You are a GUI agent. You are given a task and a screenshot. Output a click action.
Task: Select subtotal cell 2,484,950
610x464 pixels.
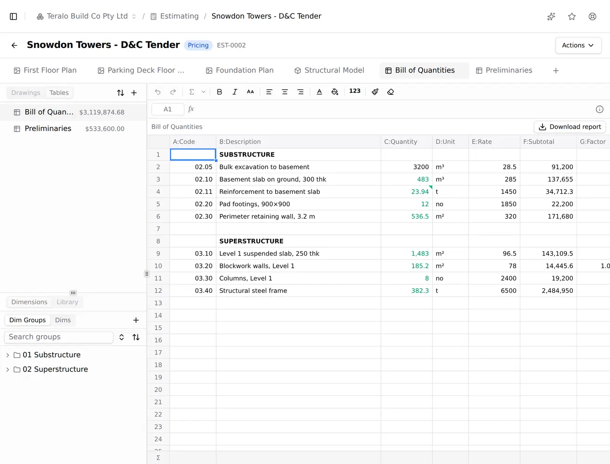pyautogui.click(x=549, y=291)
